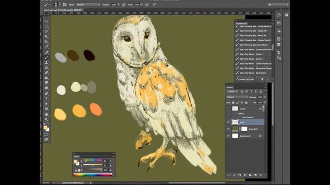
Task: Click Add layer mask icon
Action: [x=240, y=175]
